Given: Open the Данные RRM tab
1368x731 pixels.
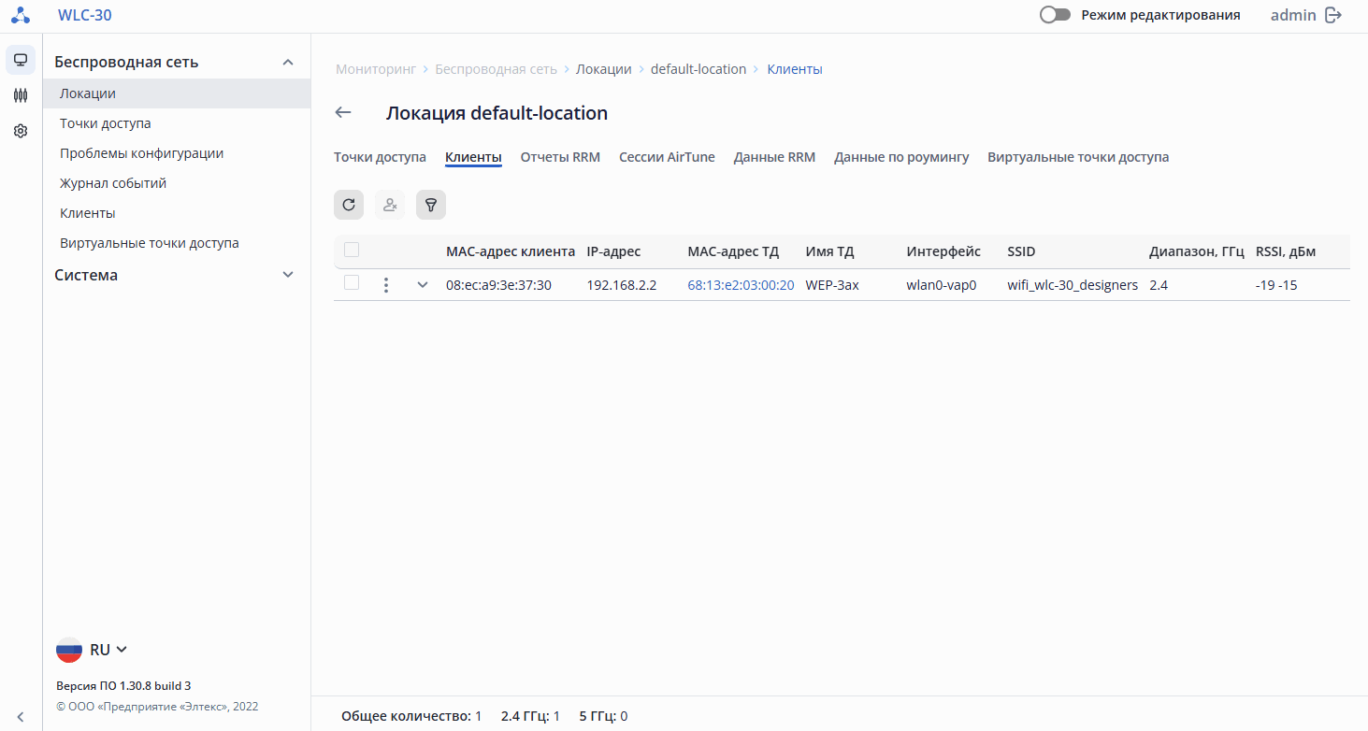Looking at the screenshot, I should coord(774,157).
